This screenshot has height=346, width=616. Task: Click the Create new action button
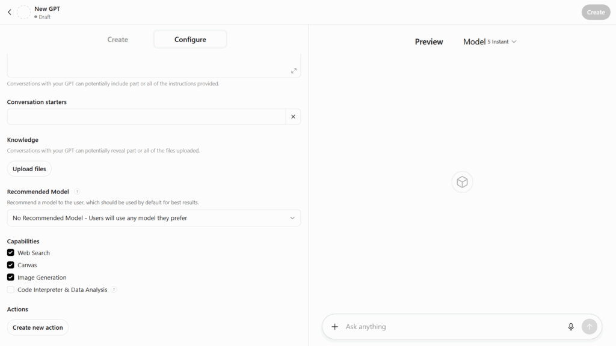[x=38, y=327]
